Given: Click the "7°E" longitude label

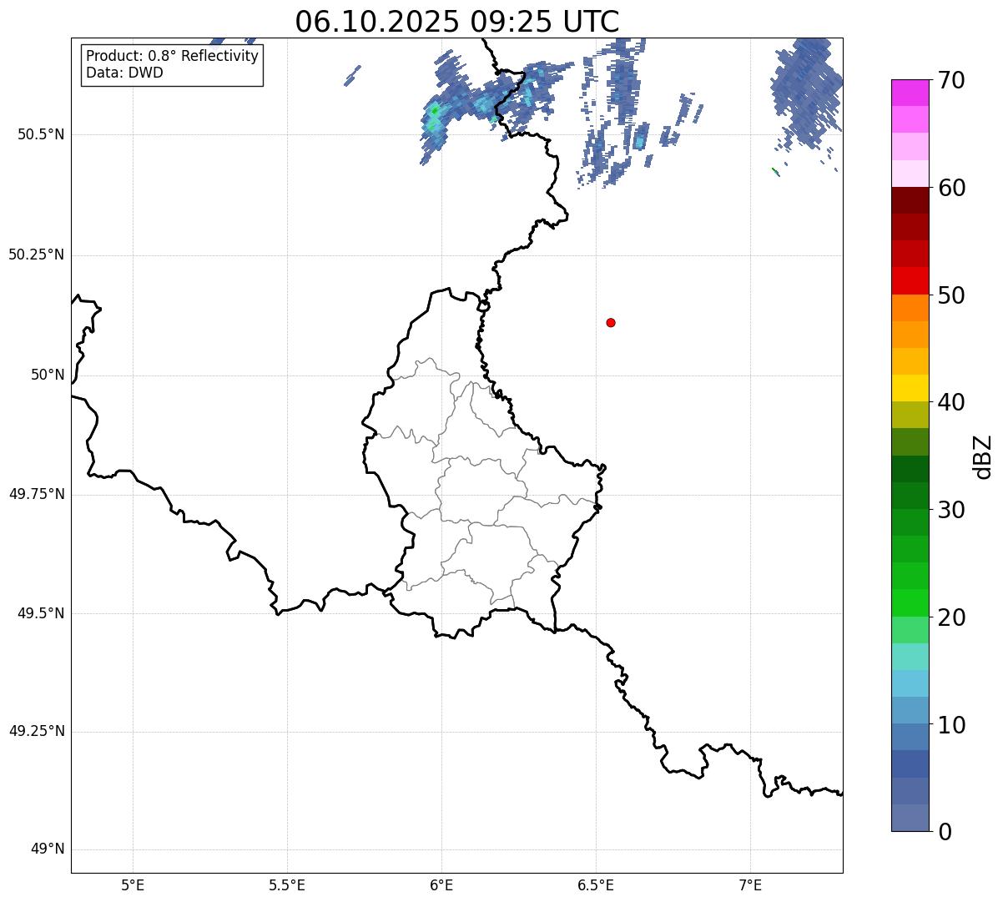Looking at the screenshot, I should (750, 884).
